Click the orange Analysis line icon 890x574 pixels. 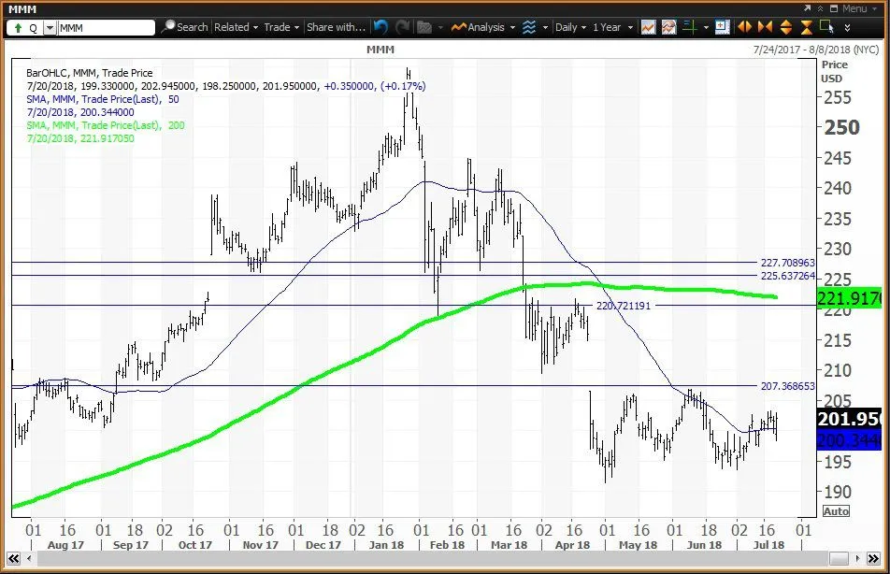pos(459,27)
